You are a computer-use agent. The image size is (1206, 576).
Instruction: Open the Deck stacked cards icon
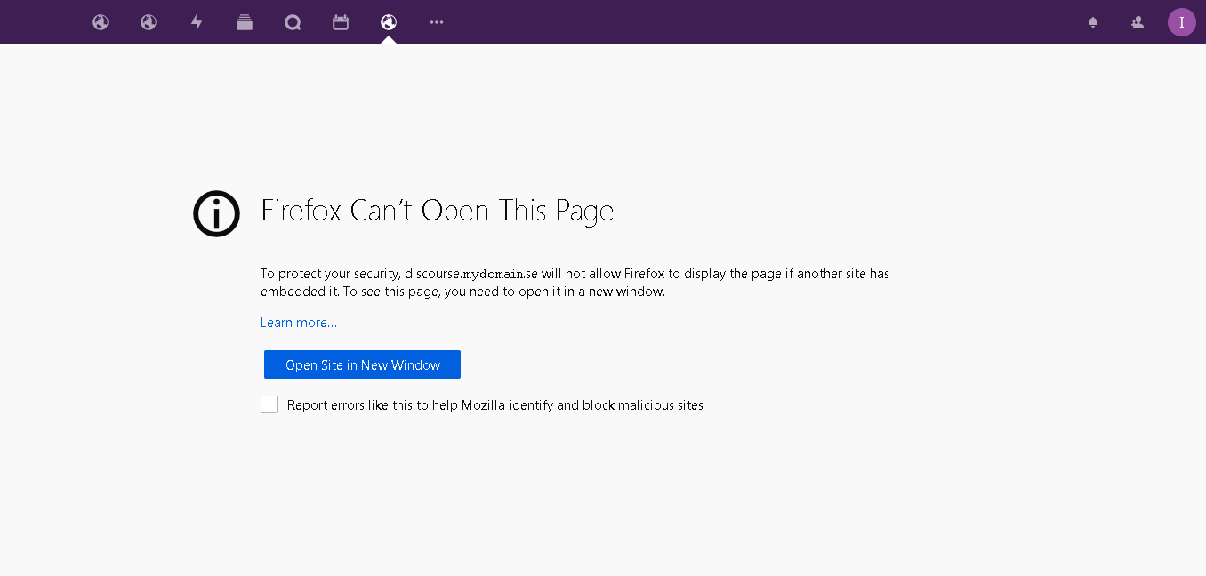[x=245, y=22]
